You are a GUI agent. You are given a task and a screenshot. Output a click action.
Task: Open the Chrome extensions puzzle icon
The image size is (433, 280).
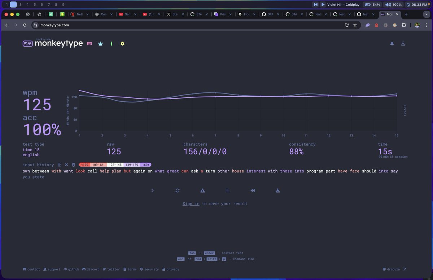(x=404, y=25)
